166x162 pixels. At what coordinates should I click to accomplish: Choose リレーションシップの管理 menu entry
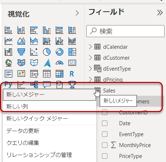50,155
